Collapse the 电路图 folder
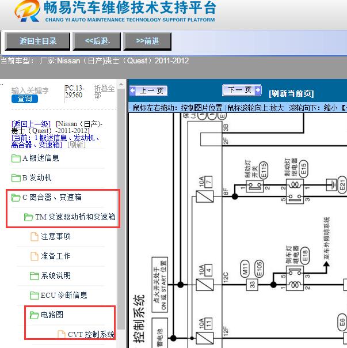The width and height of the screenshot is (347, 348). [52, 315]
